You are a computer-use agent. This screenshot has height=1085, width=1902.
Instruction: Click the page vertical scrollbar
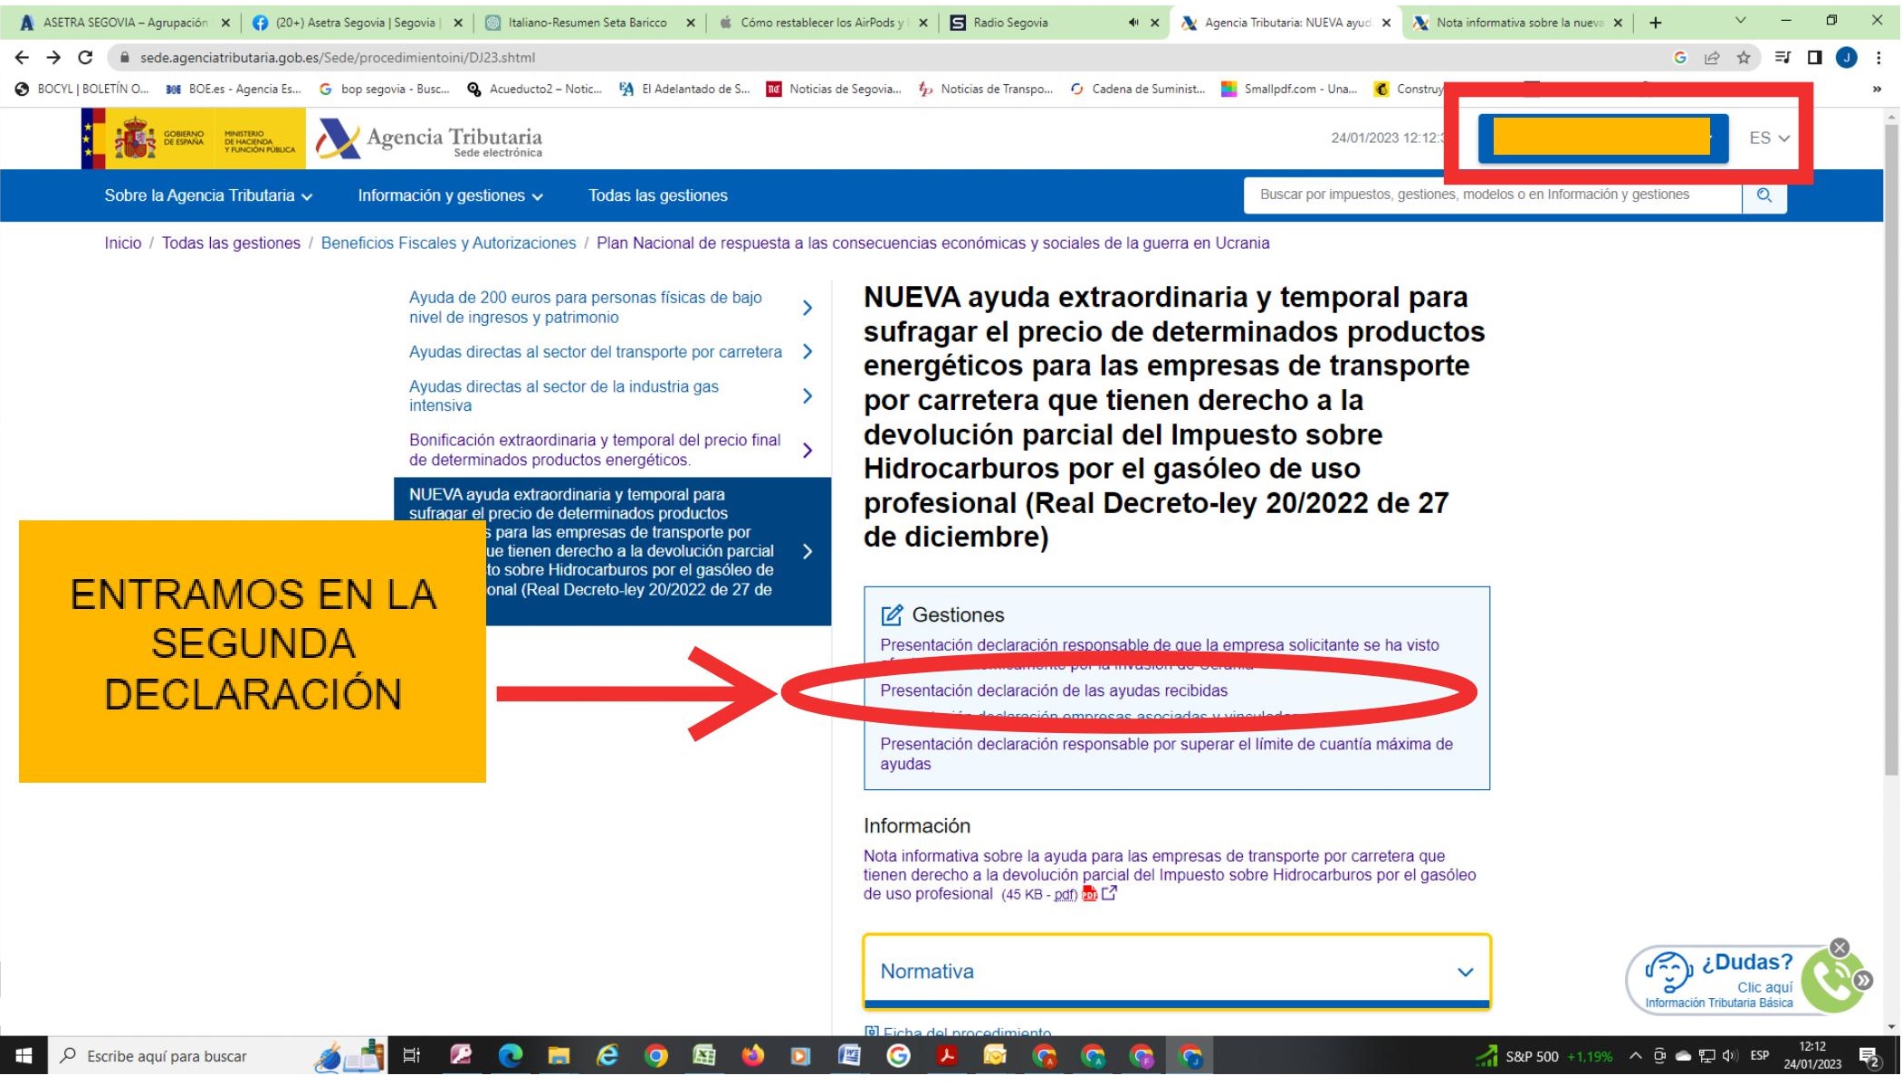1891,452
